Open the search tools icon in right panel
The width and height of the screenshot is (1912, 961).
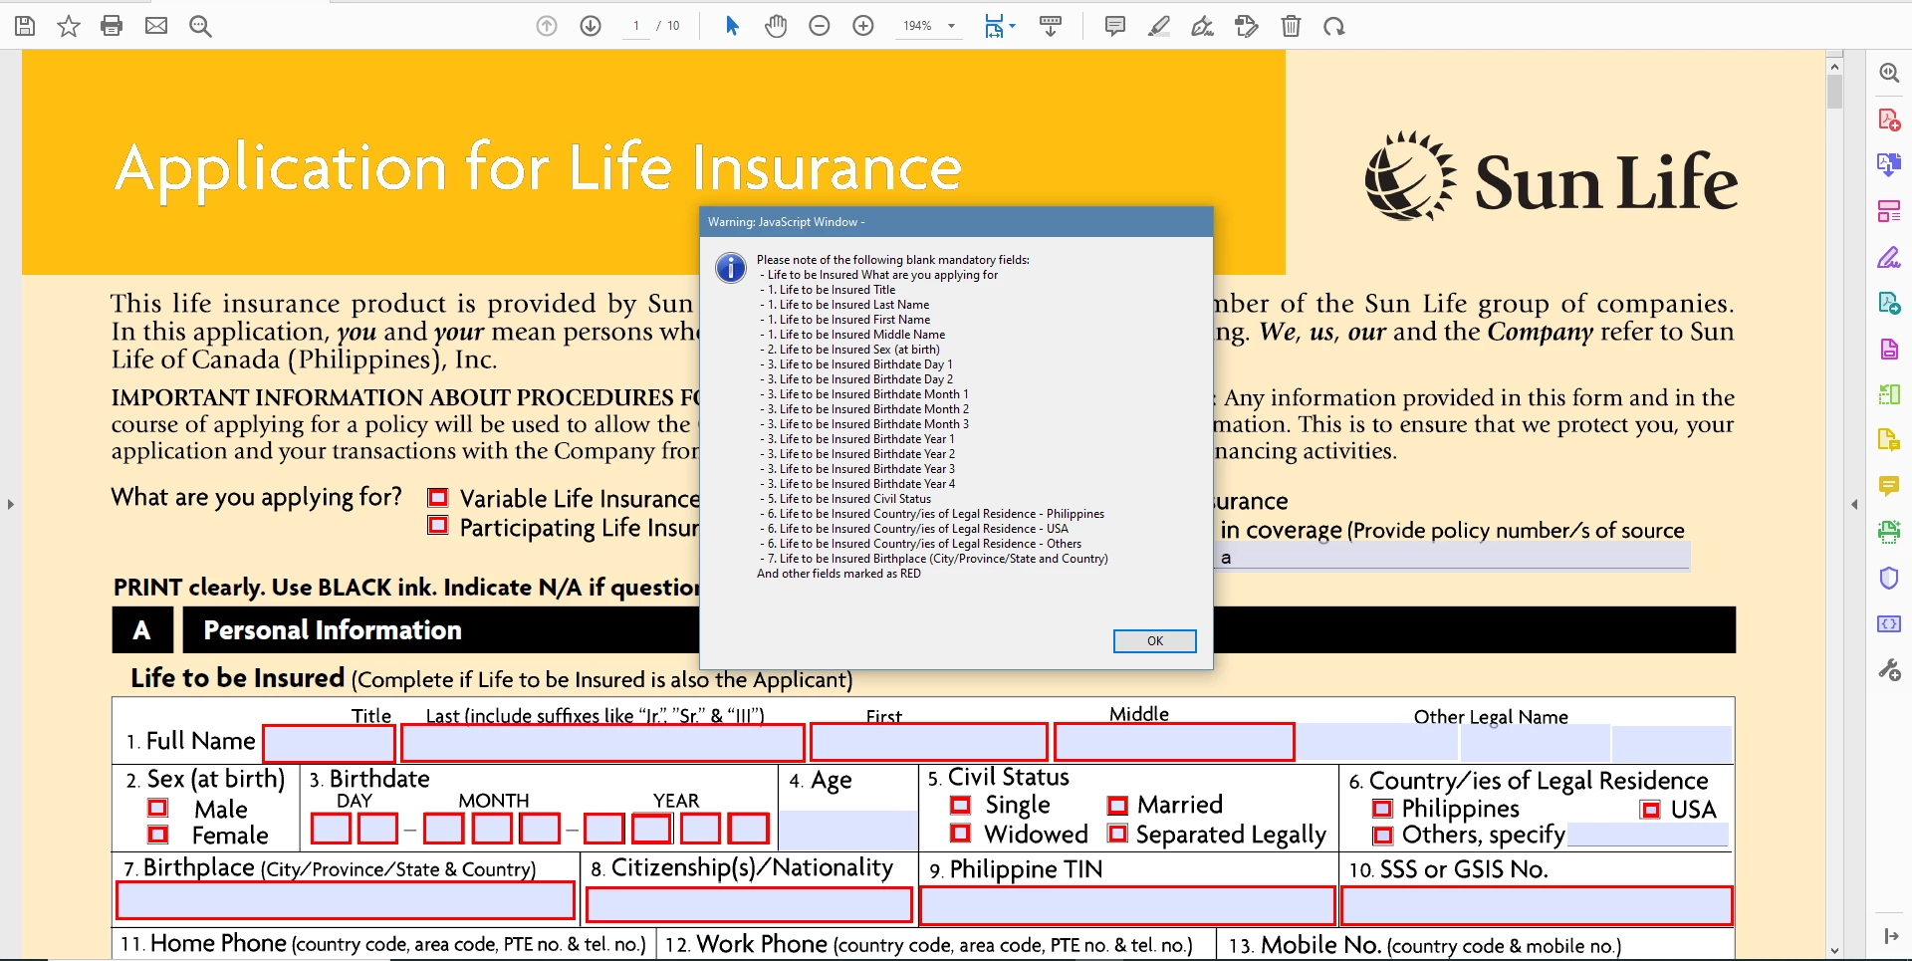(x=1889, y=73)
